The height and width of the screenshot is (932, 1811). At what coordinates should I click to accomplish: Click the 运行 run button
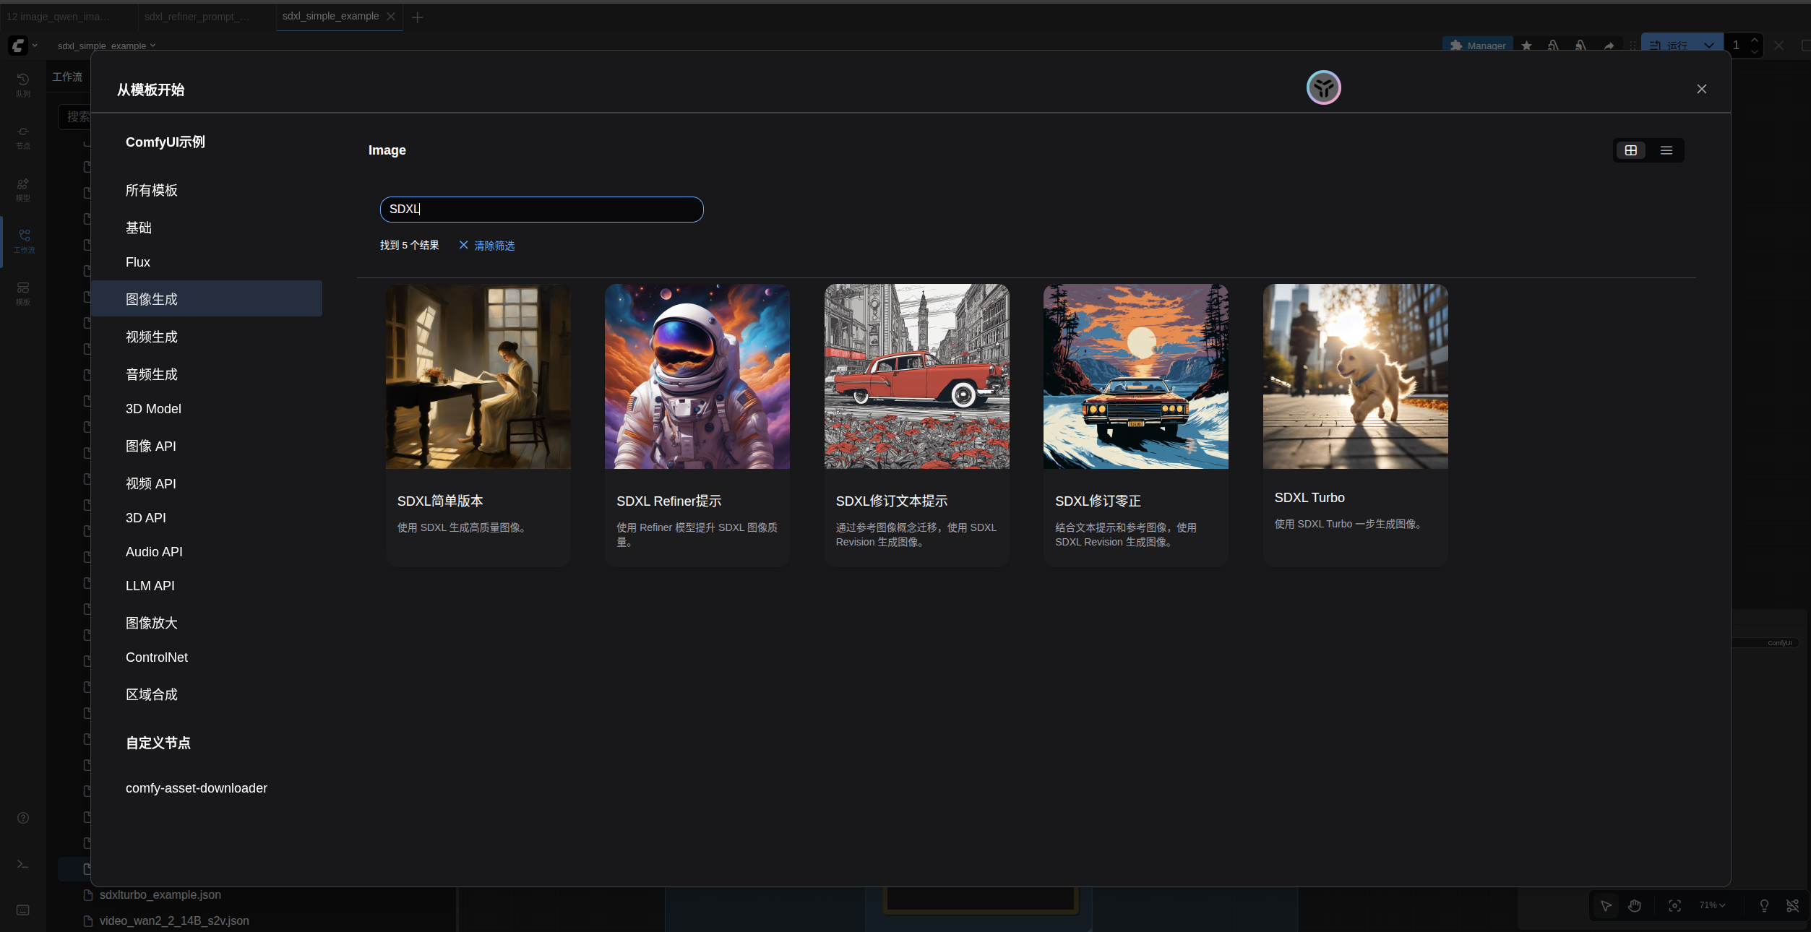pyautogui.click(x=1669, y=45)
